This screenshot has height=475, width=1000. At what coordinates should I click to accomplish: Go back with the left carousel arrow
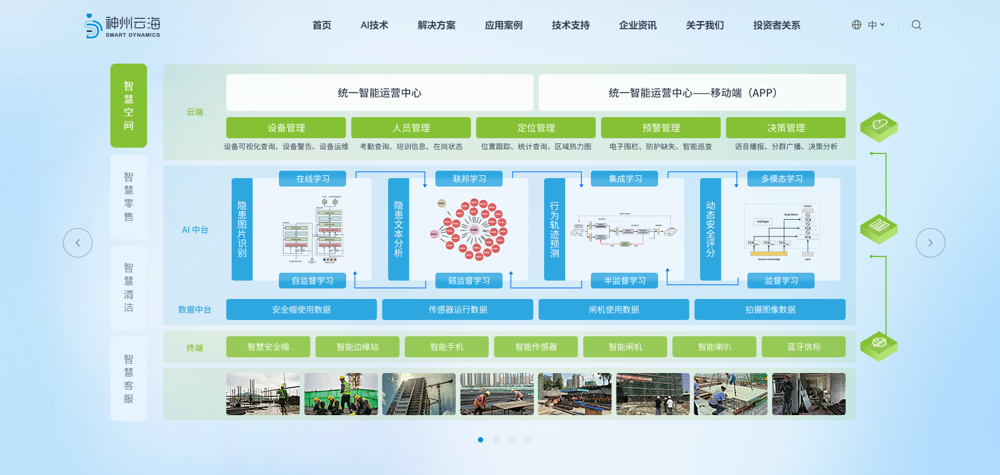(78, 243)
